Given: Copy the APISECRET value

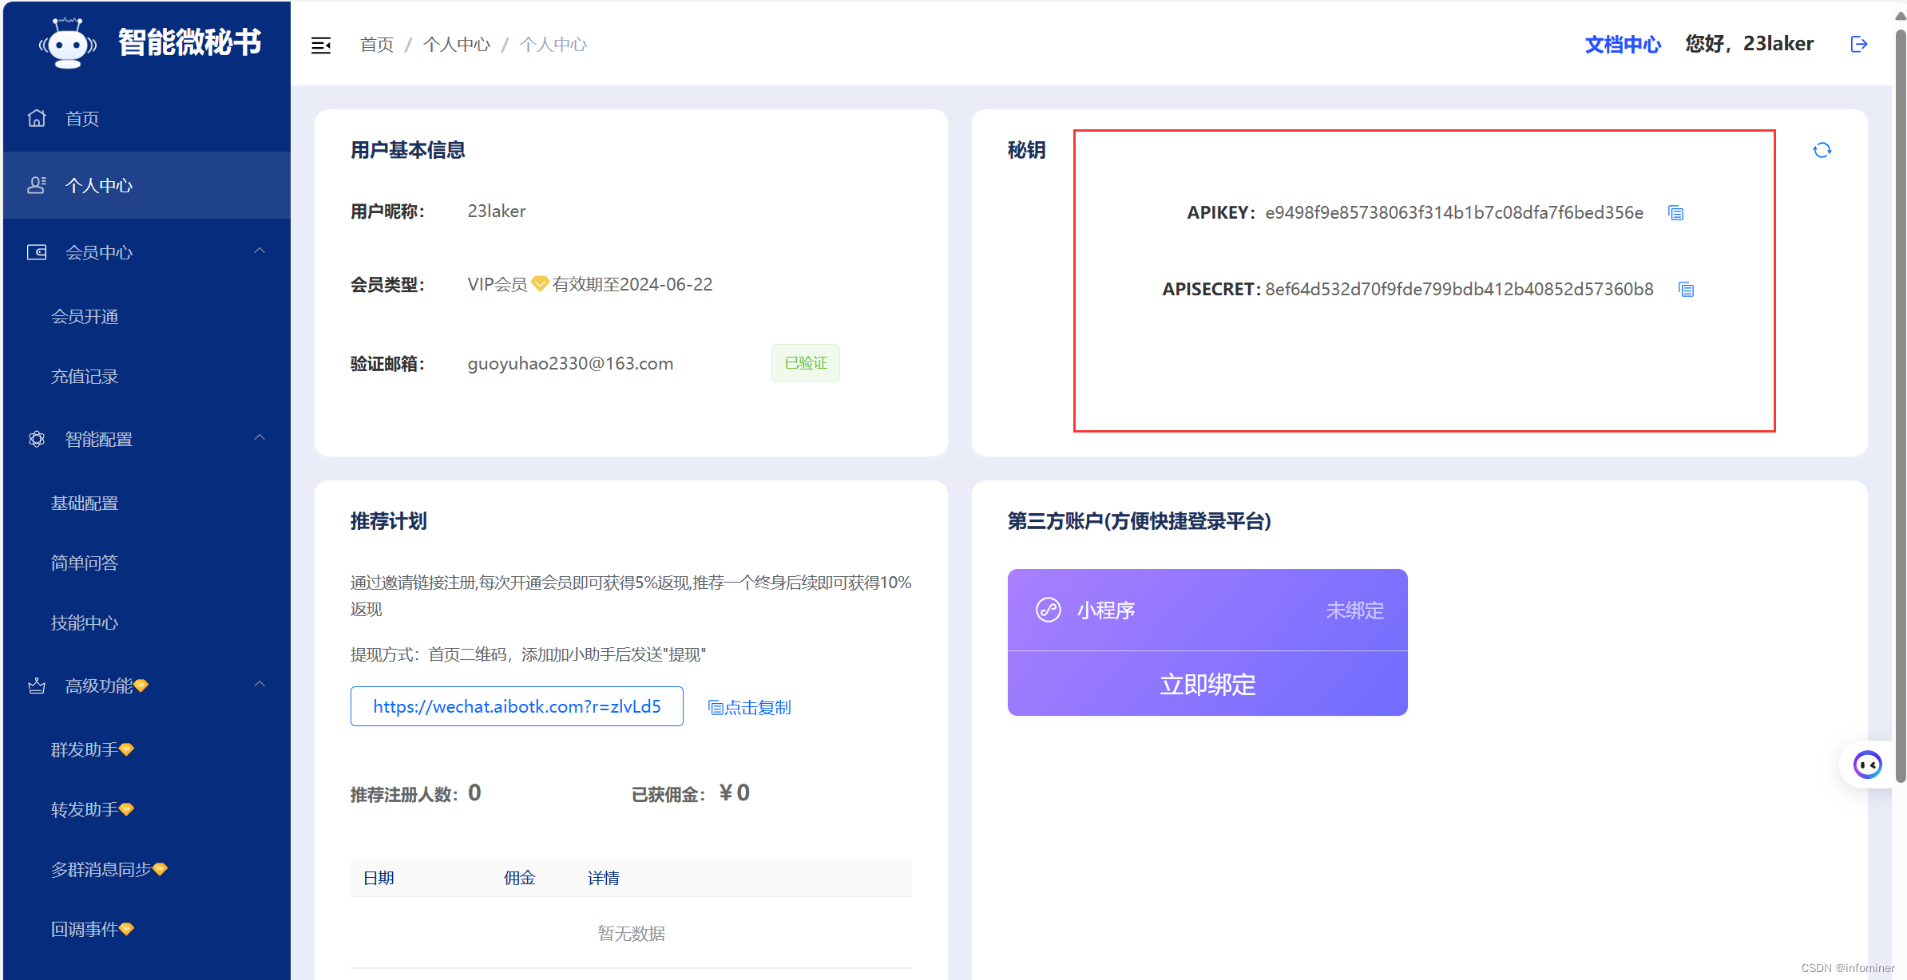Looking at the screenshot, I should coord(1686,290).
